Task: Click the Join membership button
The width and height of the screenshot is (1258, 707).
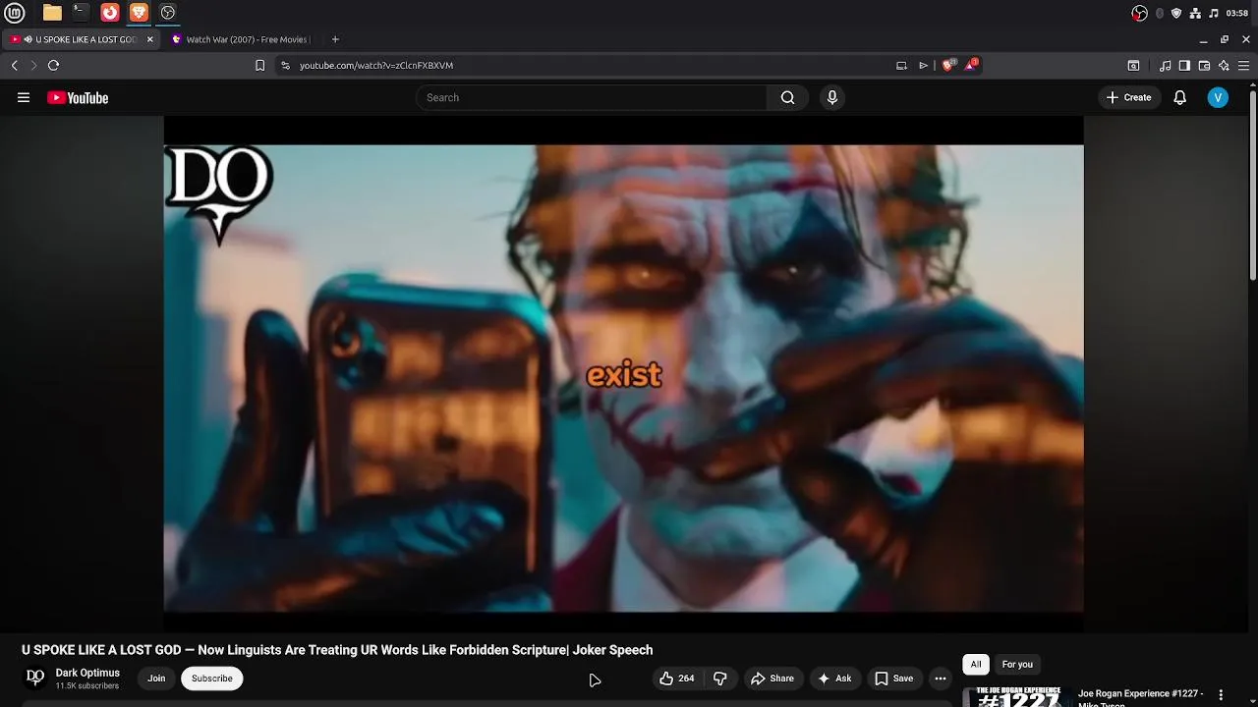Action: pyautogui.click(x=156, y=679)
